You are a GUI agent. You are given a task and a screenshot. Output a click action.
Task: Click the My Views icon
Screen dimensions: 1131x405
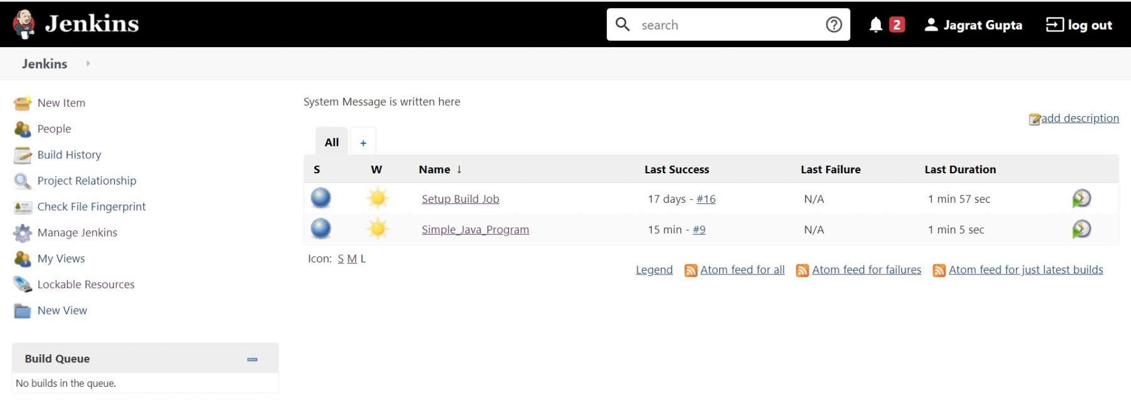pos(23,259)
